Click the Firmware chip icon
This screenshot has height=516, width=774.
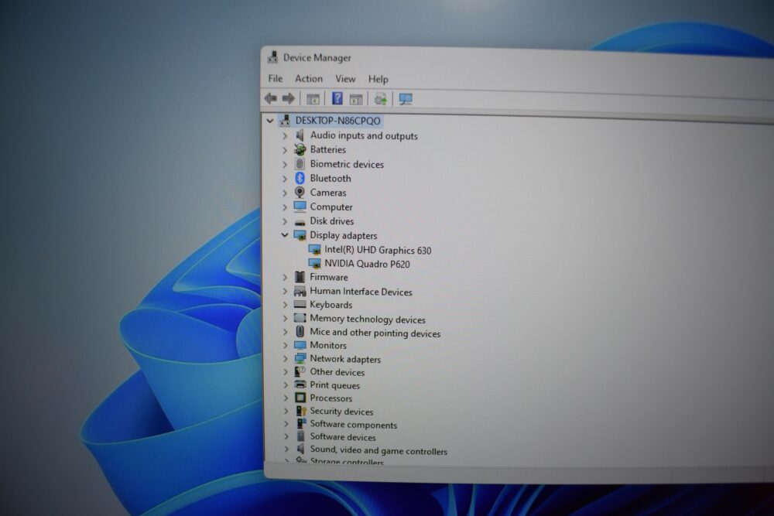300,277
